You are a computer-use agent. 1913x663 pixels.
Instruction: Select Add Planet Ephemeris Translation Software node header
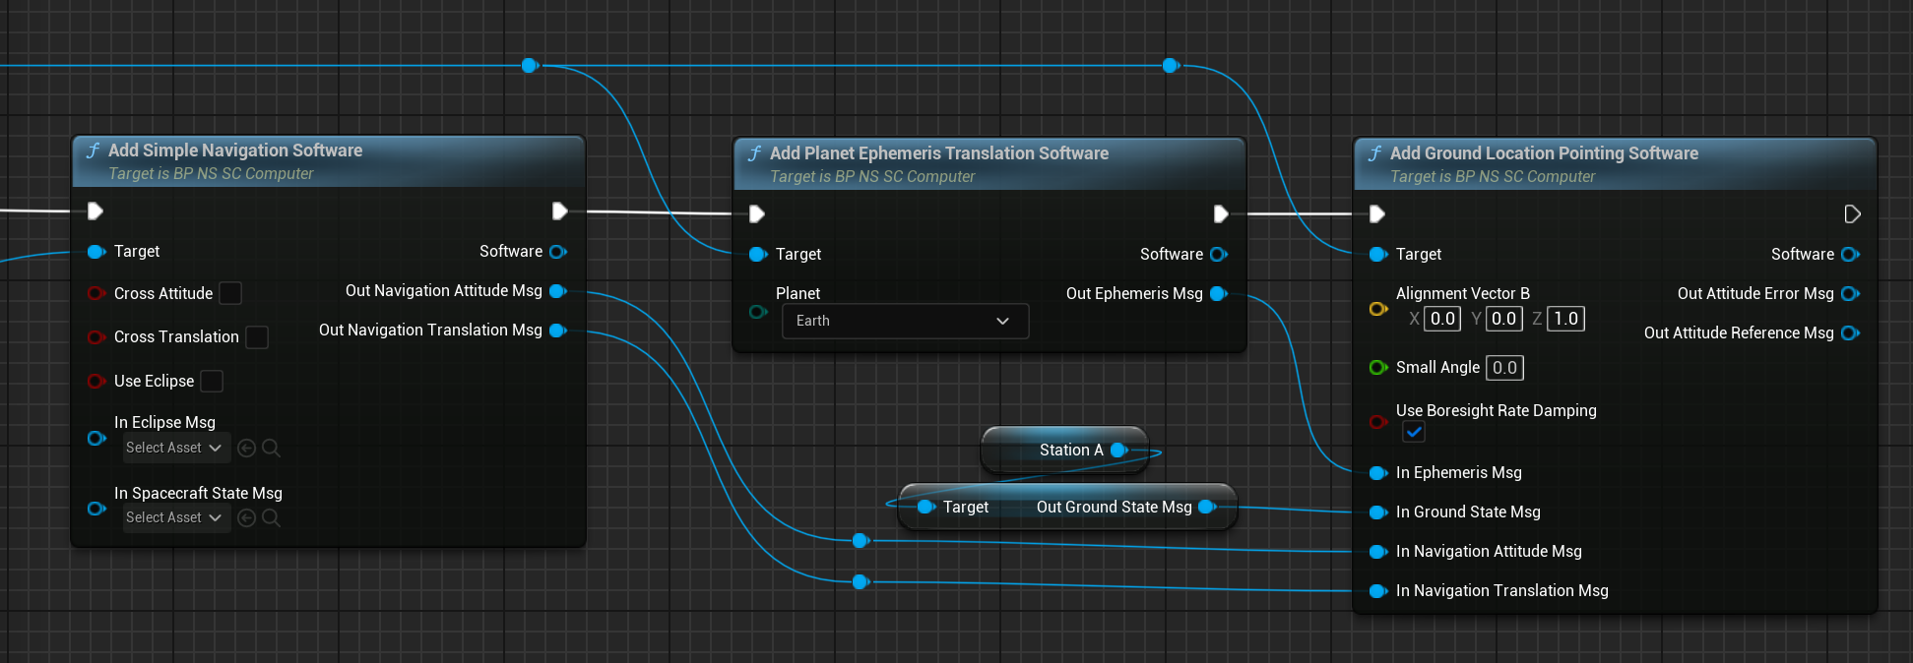(x=938, y=153)
